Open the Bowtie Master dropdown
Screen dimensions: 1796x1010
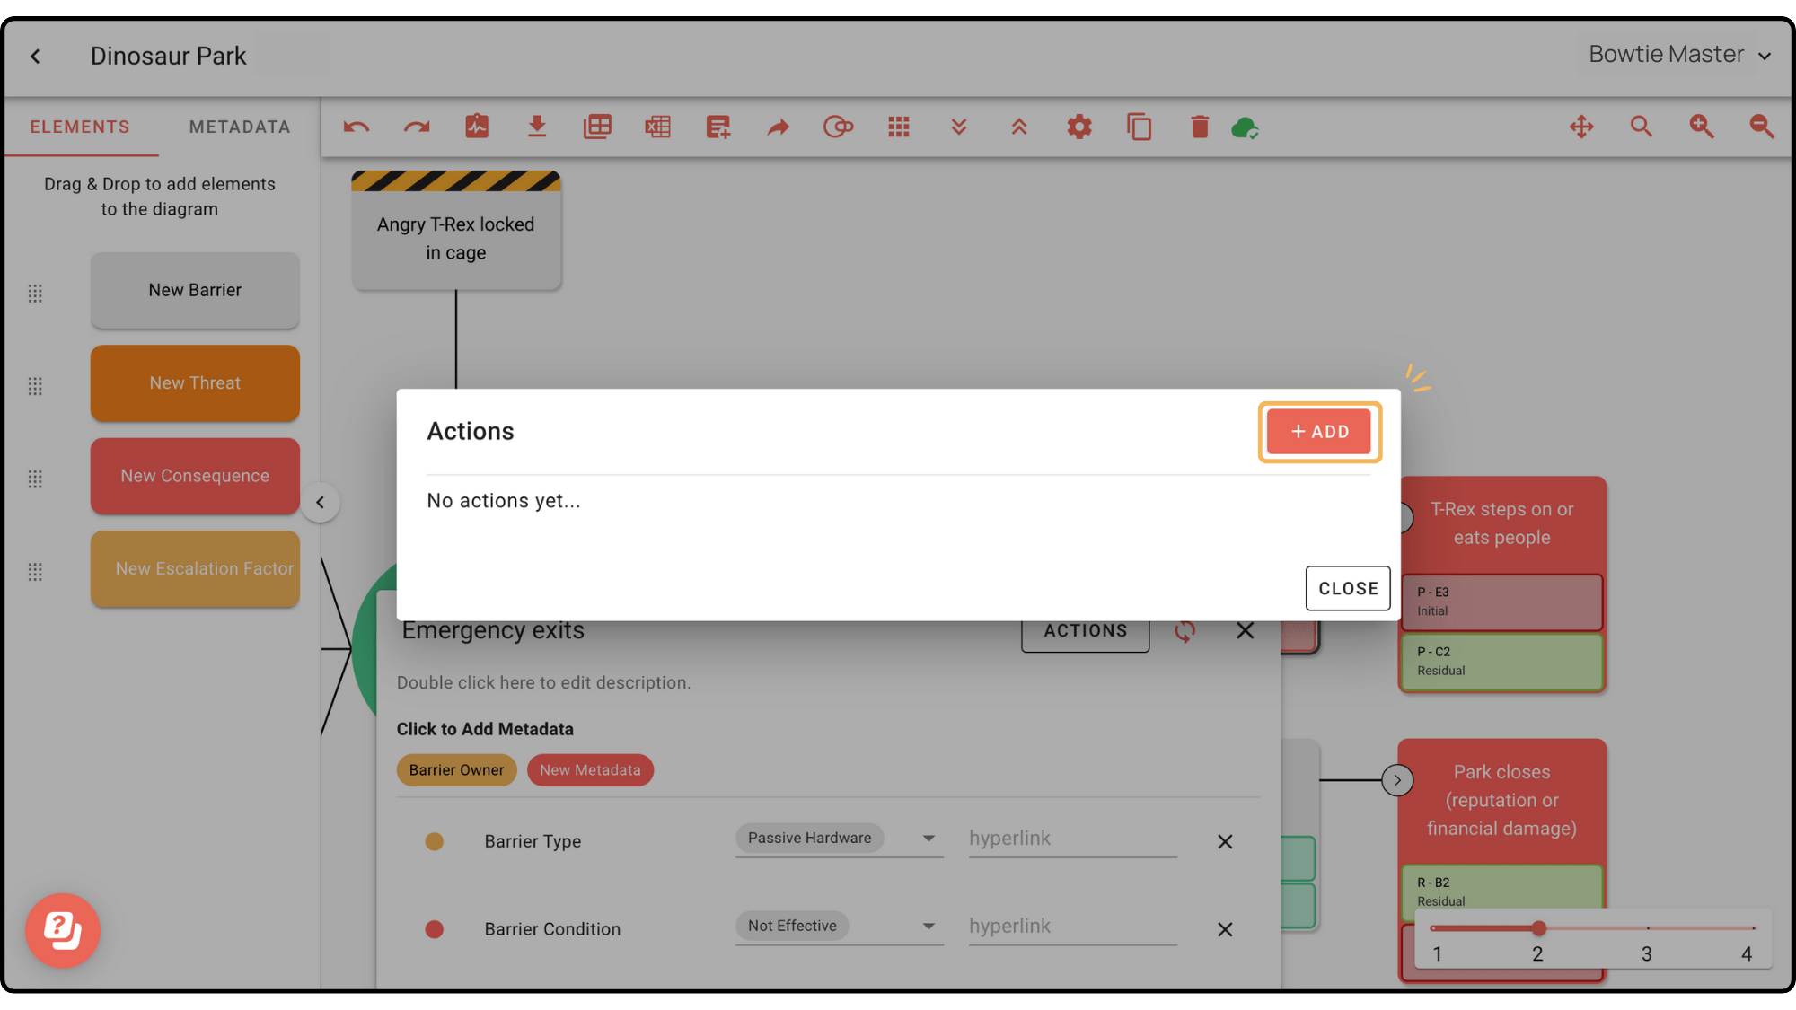(1678, 54)
